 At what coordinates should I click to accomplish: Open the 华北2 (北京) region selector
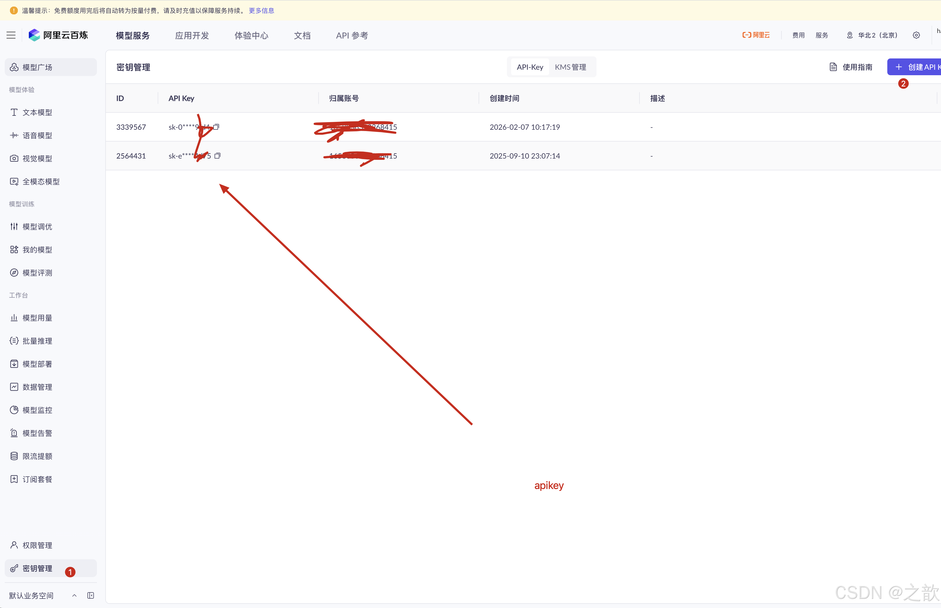coord(876,35)
